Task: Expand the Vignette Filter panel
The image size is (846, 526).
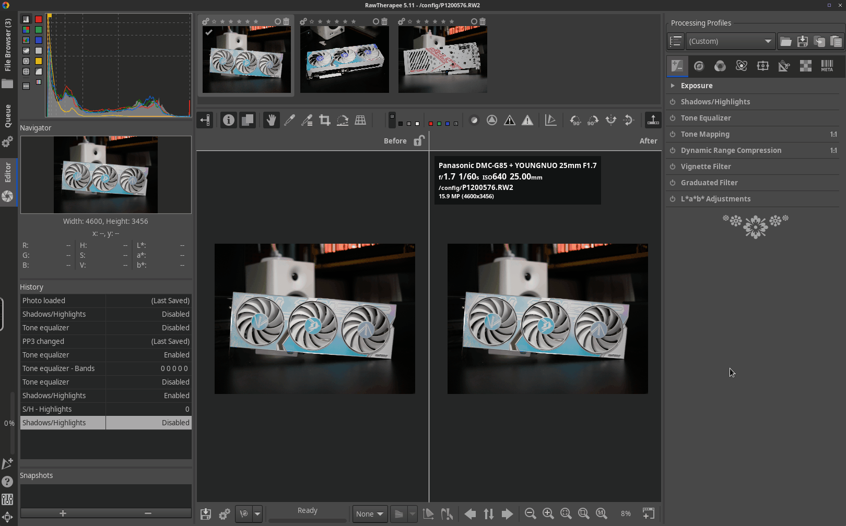Action: click(706, 166)
